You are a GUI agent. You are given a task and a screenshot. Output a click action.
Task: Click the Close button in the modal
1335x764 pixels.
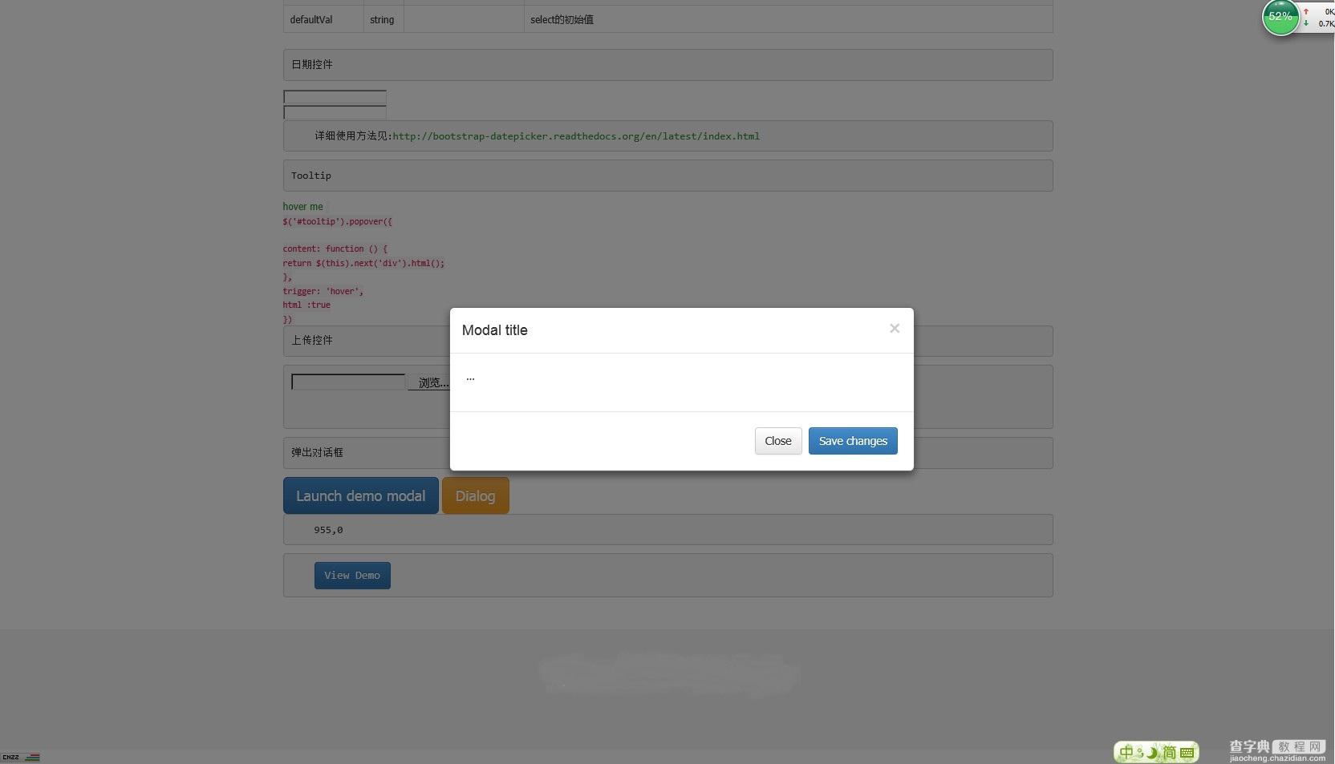tap(778, 441)
